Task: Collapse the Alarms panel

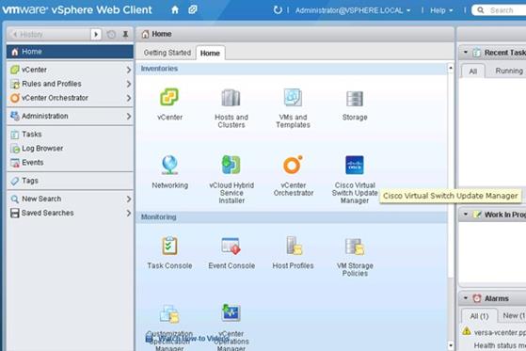Action: (x=466, y=298)
